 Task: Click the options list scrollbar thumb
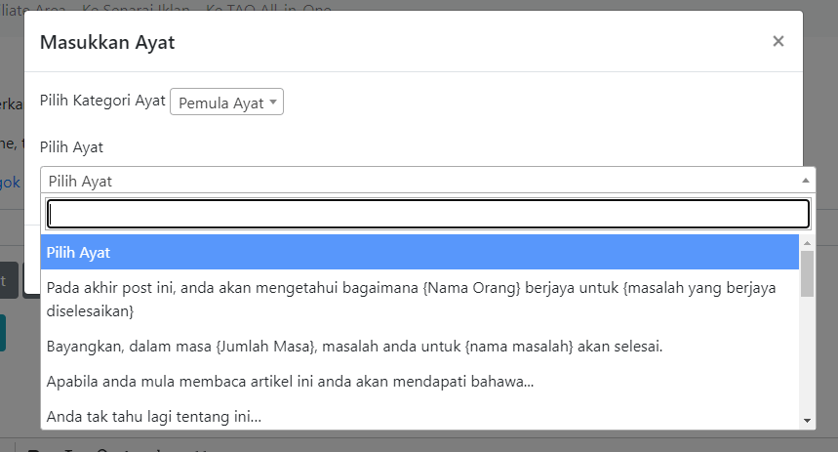coord(807,272)
